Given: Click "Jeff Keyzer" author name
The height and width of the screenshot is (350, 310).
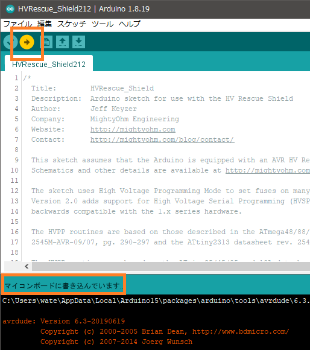Looking at the screenshot, I should 113,109.
